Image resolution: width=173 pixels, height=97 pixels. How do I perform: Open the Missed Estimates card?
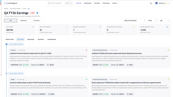coord(87,30)
